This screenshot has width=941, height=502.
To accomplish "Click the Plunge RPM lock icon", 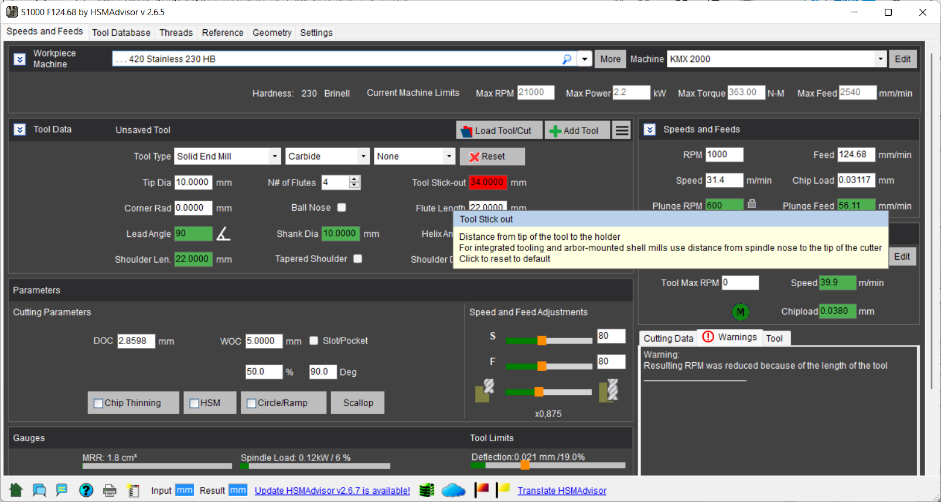I will pos(752,204).
